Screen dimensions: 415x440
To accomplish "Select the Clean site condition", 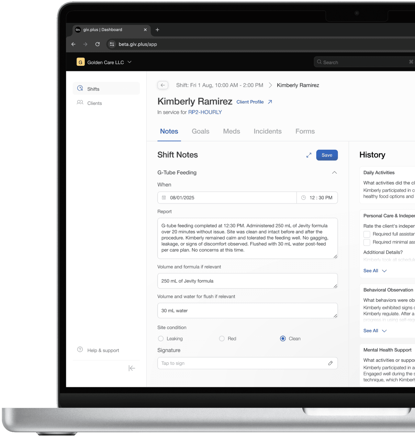I will pos(283,339).
